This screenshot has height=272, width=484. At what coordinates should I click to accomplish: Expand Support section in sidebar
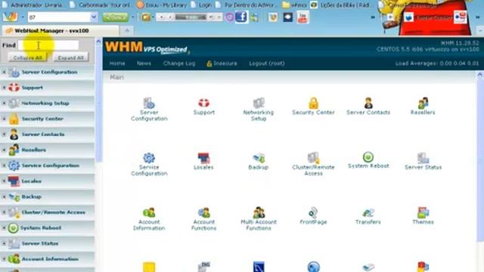pyautogui.click(x=5, y=88)
